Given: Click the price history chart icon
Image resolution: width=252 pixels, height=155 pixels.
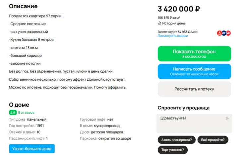Looking at the screenshot, I should pos(159,23).
